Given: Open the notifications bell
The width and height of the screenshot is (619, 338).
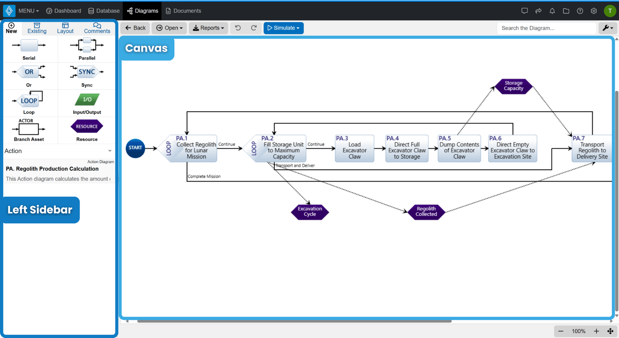Looking at the screenshot, I should [552, 11].
